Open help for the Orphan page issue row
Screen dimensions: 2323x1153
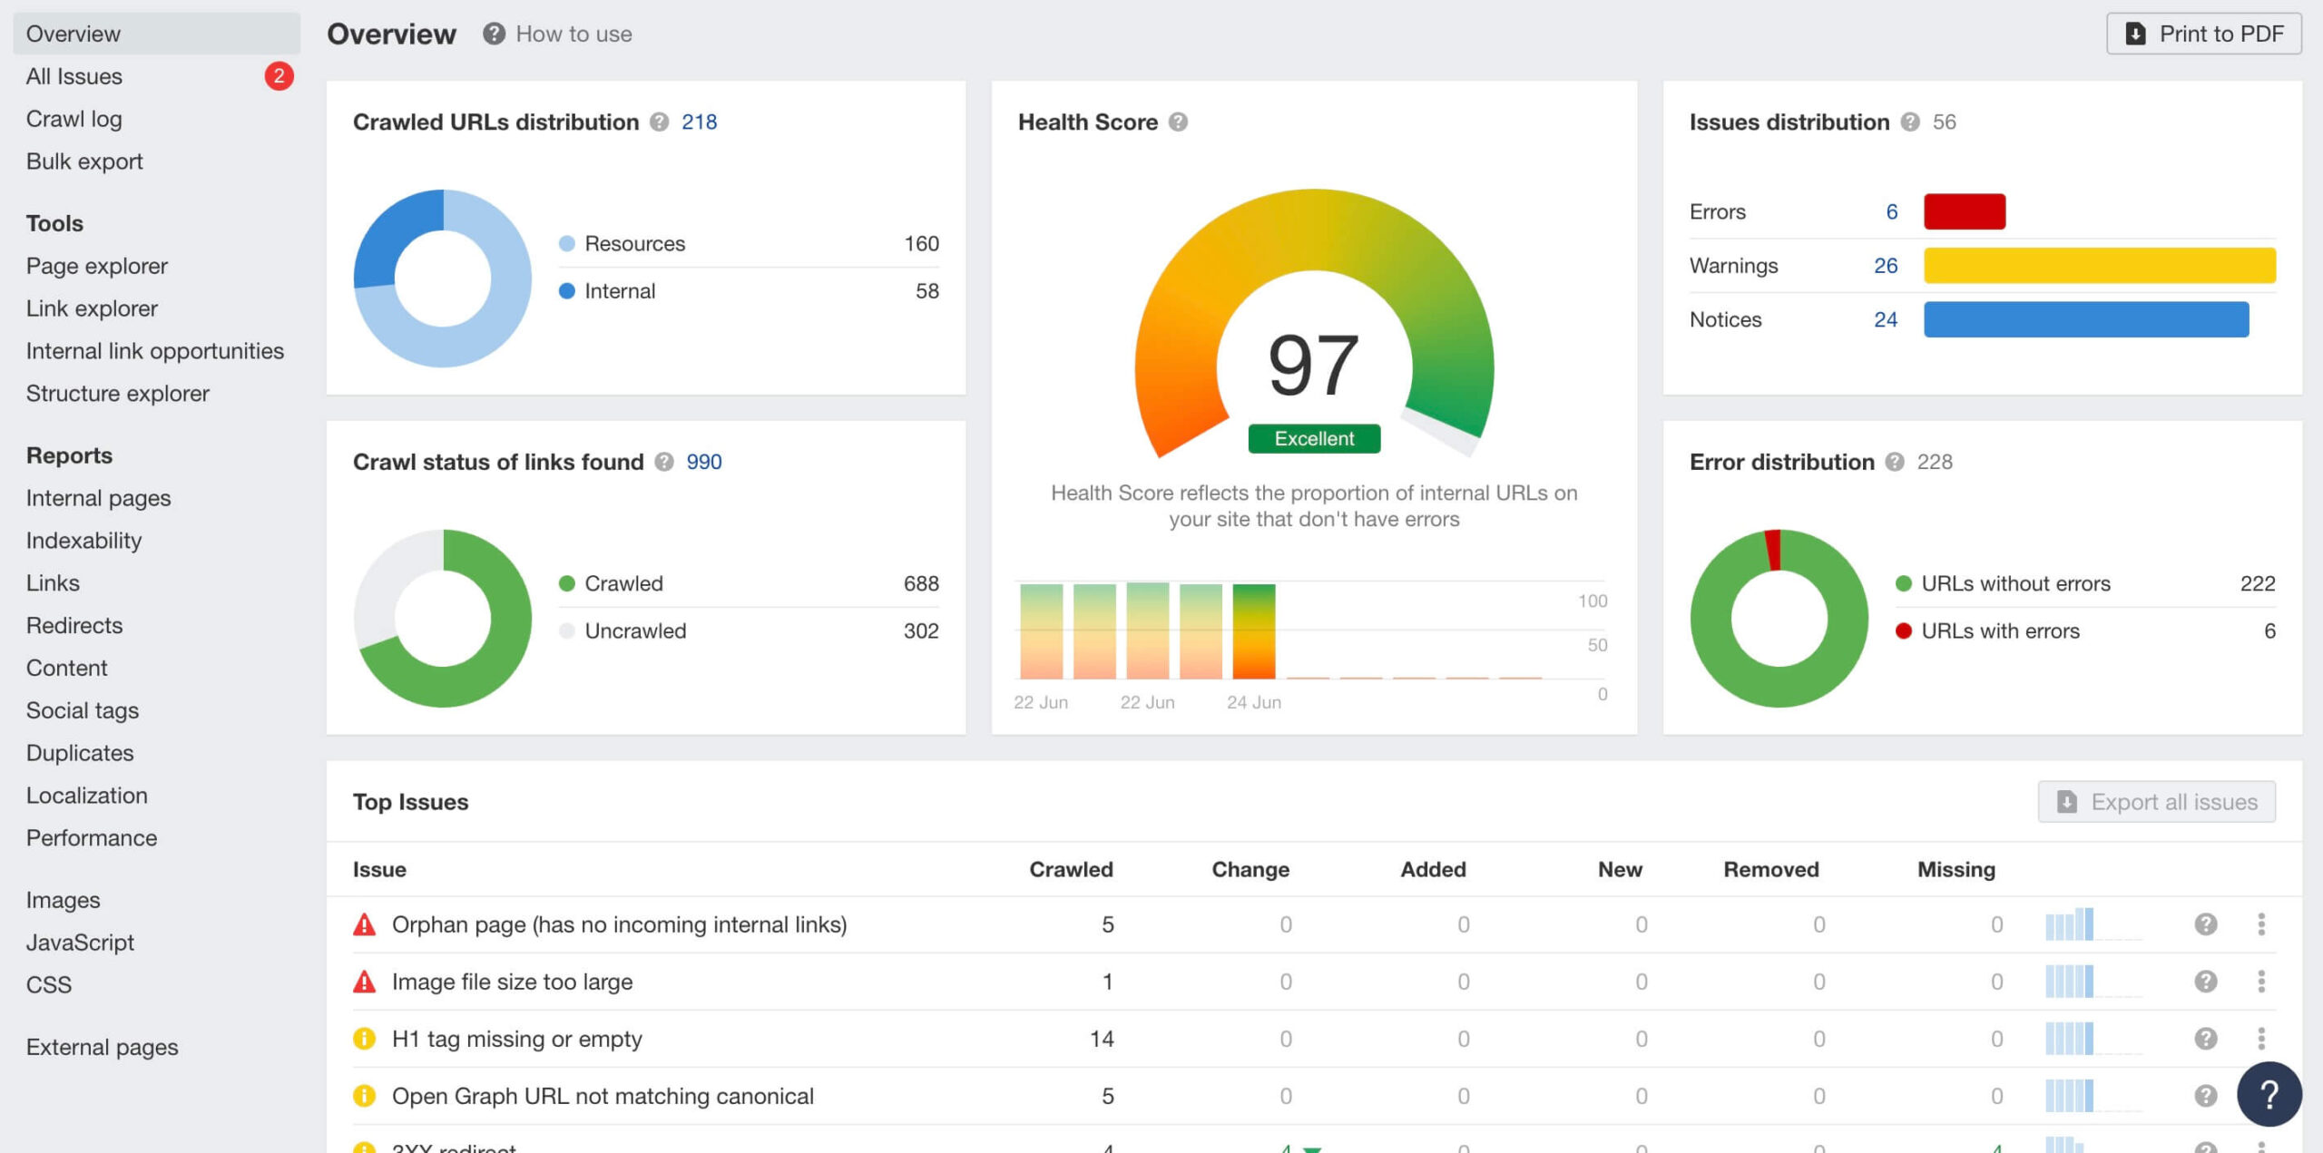[x=2206, y=924]
